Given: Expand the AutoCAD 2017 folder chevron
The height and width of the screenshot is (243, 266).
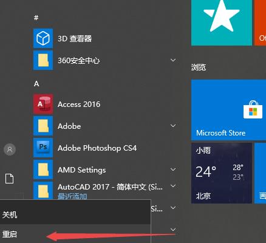Looking at the screenshot, I should tap(173, 186).
